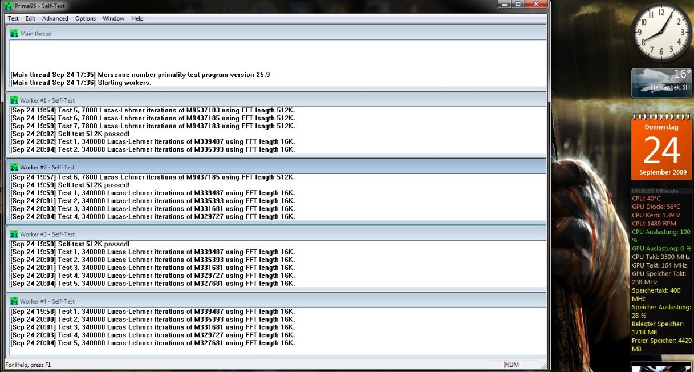Activate the Worker #1 - Self-Test title bar

click(276, 100)
